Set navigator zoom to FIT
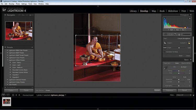This screenshot has height=110, width=196. point(19,15)
